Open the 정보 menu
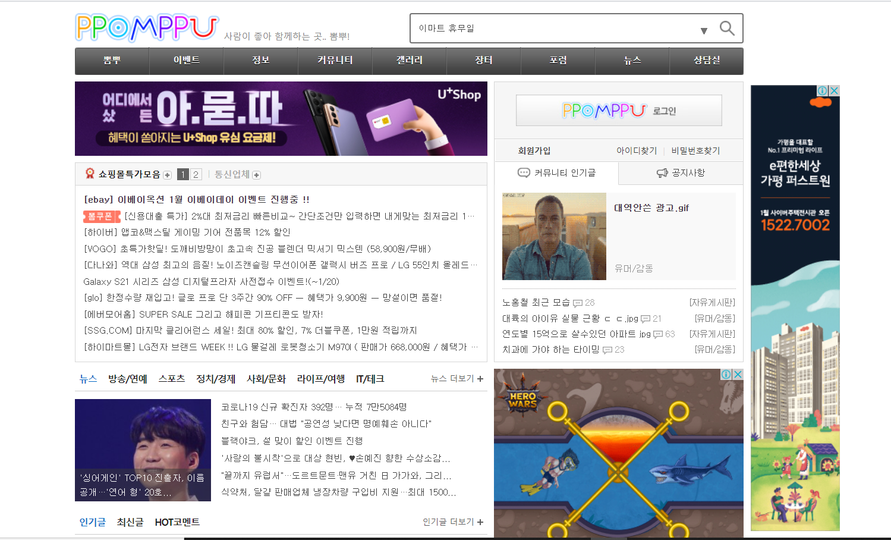 261,61
